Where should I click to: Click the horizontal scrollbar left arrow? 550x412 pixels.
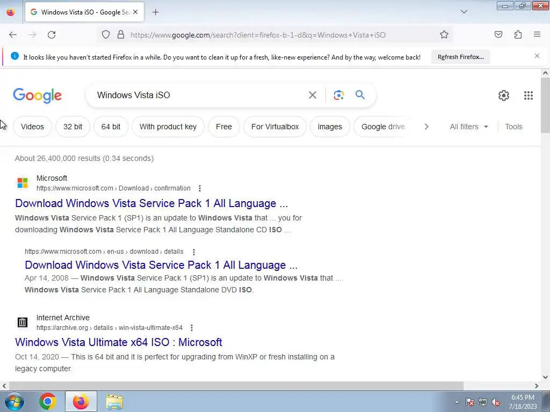(4, 386)
